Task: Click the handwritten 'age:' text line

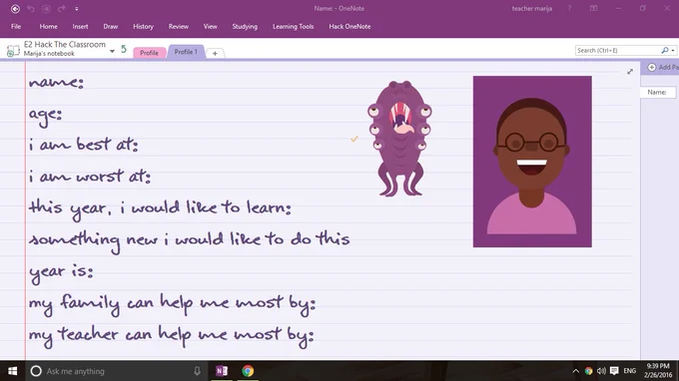Action: coord(46,115)
